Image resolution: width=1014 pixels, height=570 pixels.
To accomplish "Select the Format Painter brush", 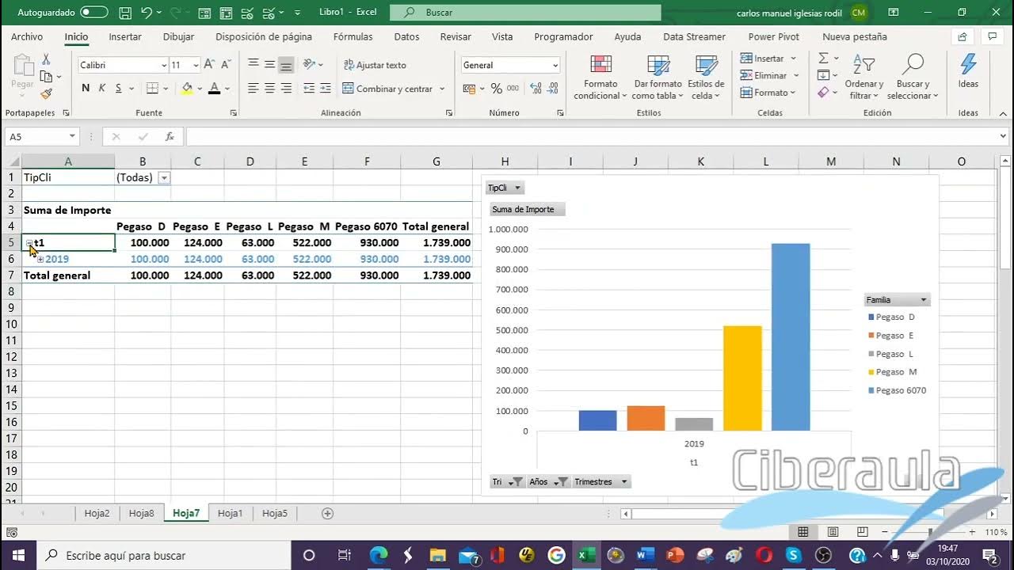I will point(46,93).
